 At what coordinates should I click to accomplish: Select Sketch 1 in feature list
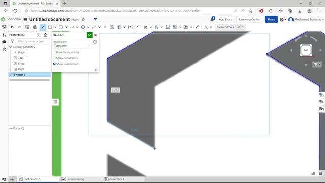tap(29, 75)
